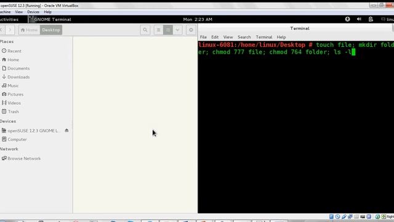The image size is (394, 222).
Task: Go forward in file manager
Action: coord(10,30)
